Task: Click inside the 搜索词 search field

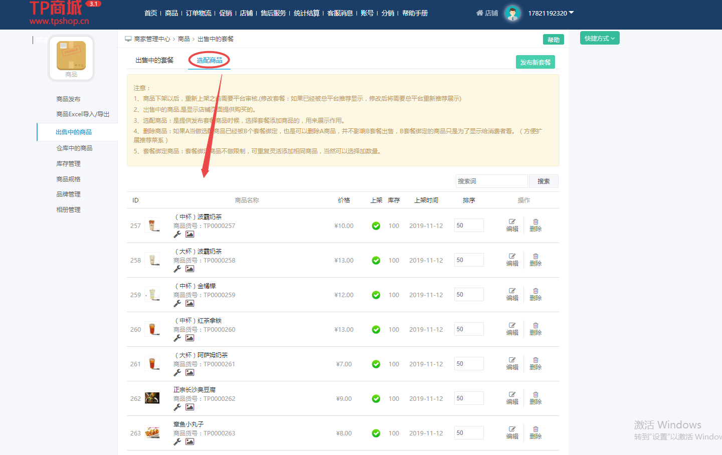Action: (491, 181)
